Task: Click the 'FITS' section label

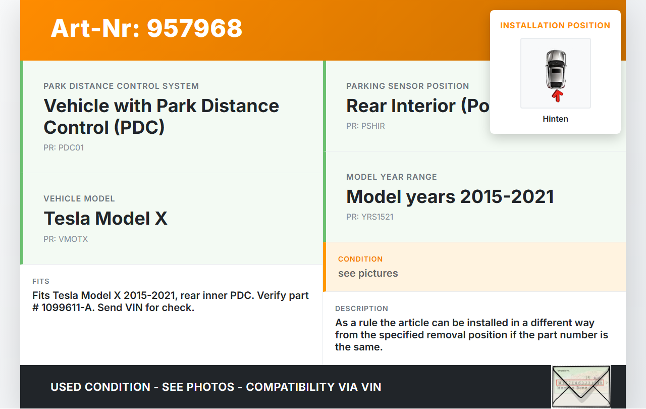Action: (41, 281)
